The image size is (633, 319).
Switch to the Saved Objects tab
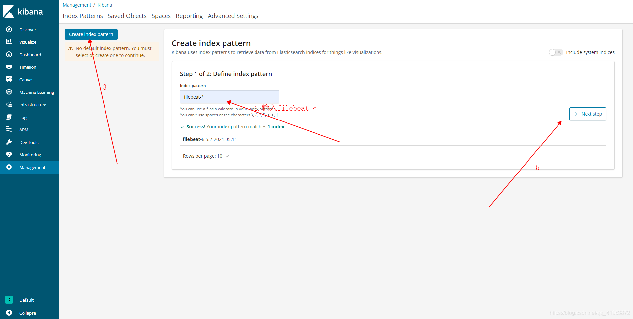coord(127,16)
